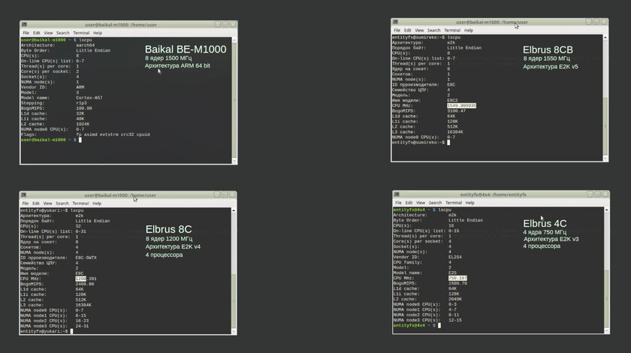This screenshot has width=631, height=353.
Task: Open View menu in Baikal BE-M1000 terminal
Action: [x=48, y=33]
